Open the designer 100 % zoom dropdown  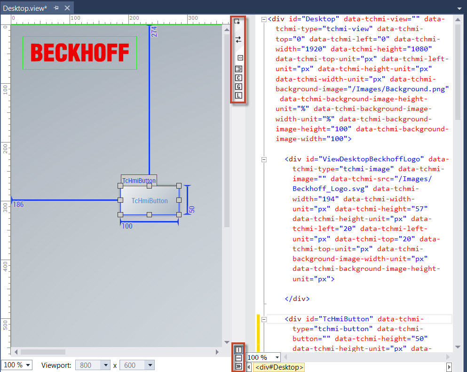pyautogui.click(x=28, y=365)
